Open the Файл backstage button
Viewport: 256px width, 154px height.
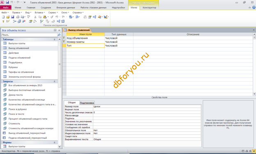[6, 8]
